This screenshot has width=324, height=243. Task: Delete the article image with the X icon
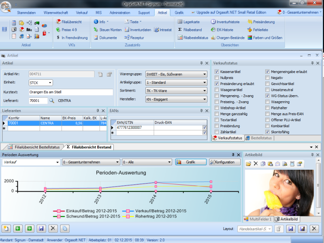click(256, 164)
